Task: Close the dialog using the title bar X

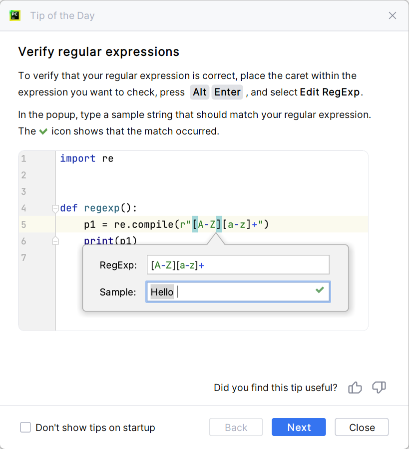Action: click(x=393, y=15)
